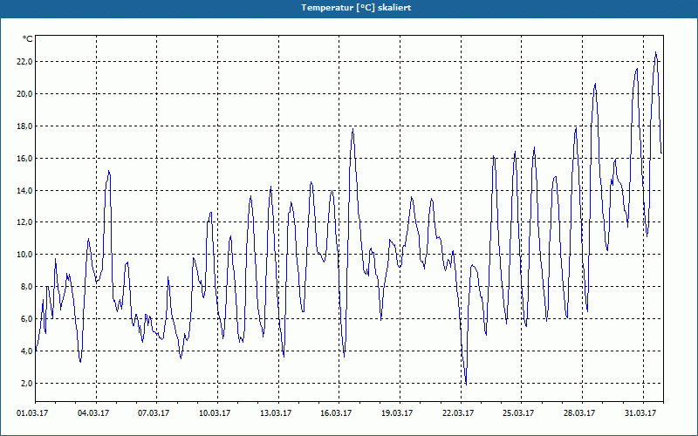698x436 pixels.
Task: Click the 20,0 y-axis label
Action: point(24,94)
